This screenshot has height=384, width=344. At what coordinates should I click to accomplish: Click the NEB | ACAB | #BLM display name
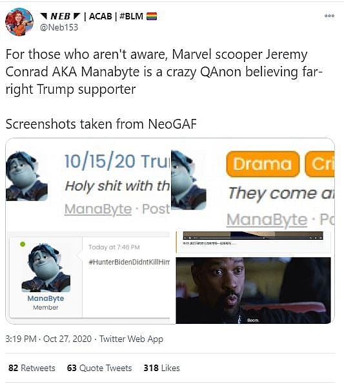point(98,16)
